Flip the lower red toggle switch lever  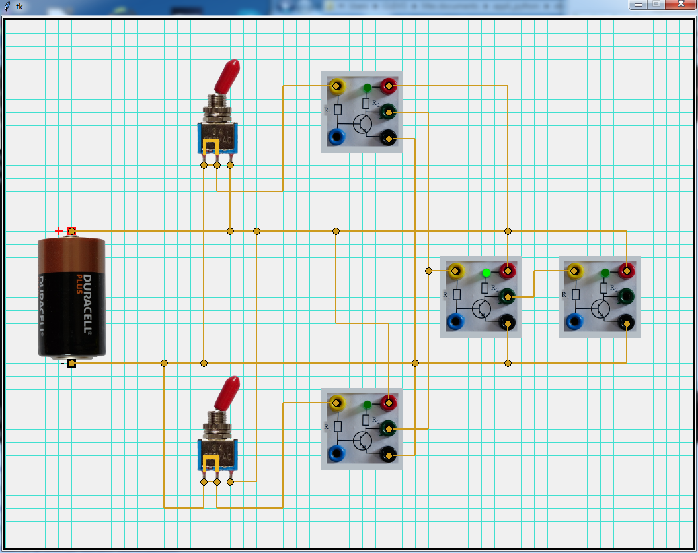pos(229,391)
